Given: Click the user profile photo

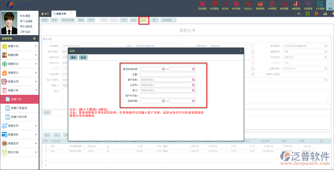Looking at the screenshot, I should point(9,23).
